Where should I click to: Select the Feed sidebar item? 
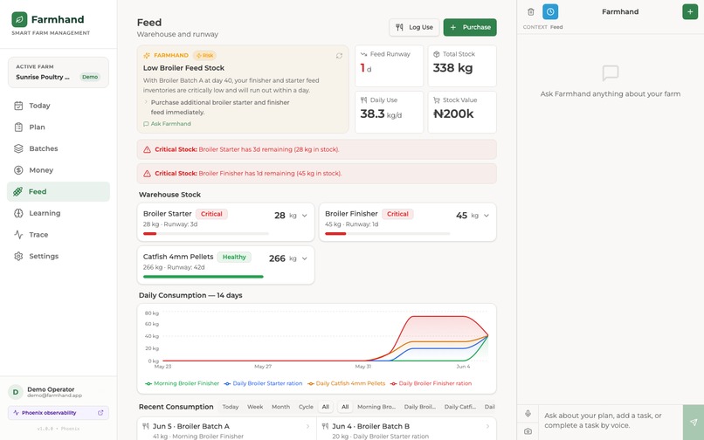(x=59, y=192)
